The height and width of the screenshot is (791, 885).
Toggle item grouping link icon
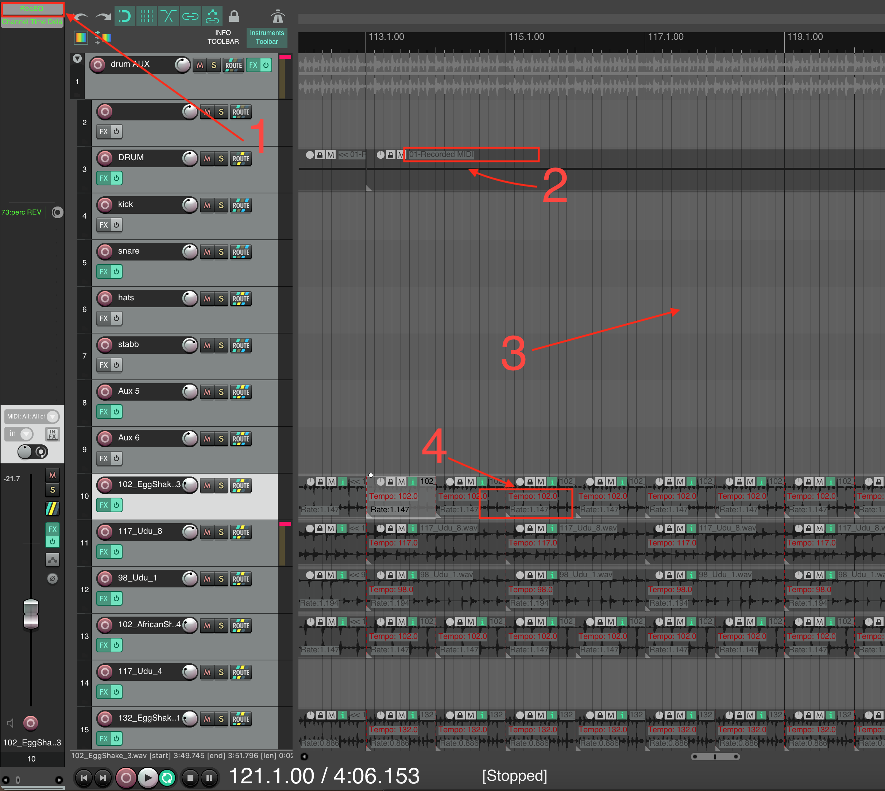pos(190,16)
